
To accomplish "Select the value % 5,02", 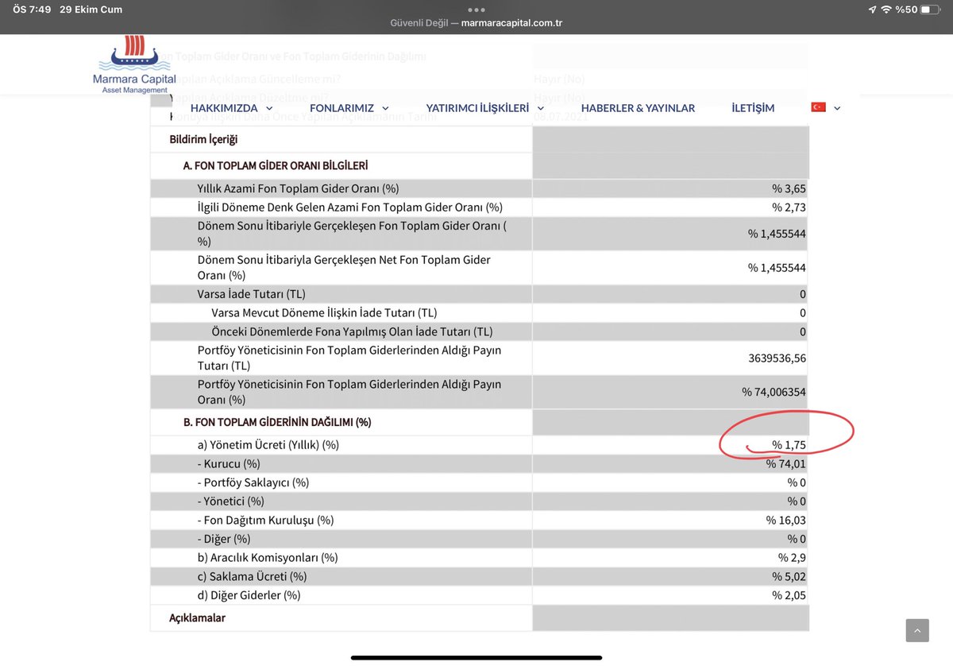I will point(789,576).
